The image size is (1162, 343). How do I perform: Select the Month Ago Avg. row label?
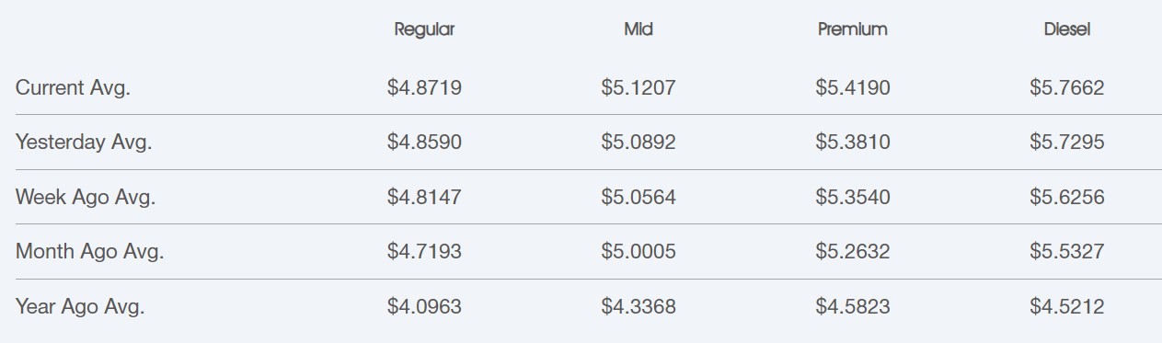(89, 251)
